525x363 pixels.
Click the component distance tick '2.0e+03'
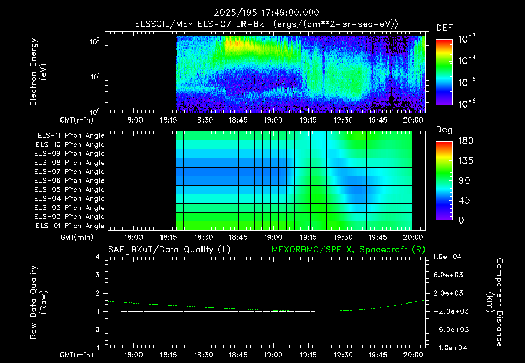tap(448, 293)
